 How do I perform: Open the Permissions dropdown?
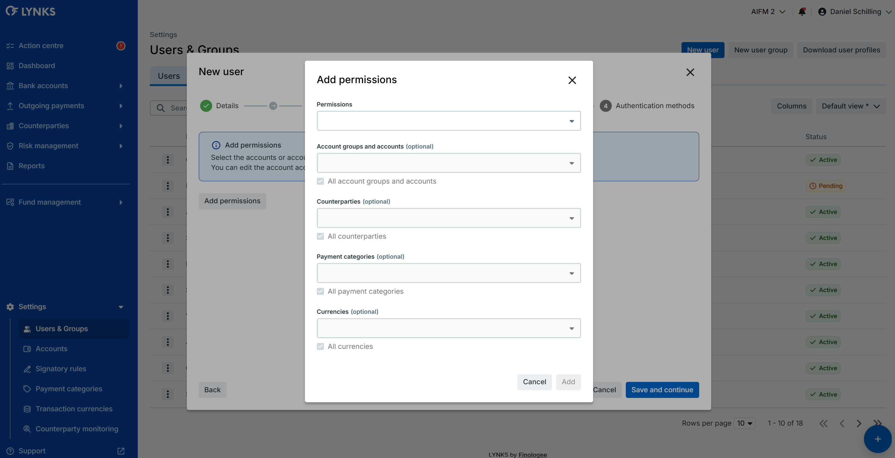click(x=449, y=121)
